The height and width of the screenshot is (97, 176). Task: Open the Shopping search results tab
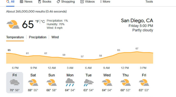pyautogui.click(x=66, y=2)
